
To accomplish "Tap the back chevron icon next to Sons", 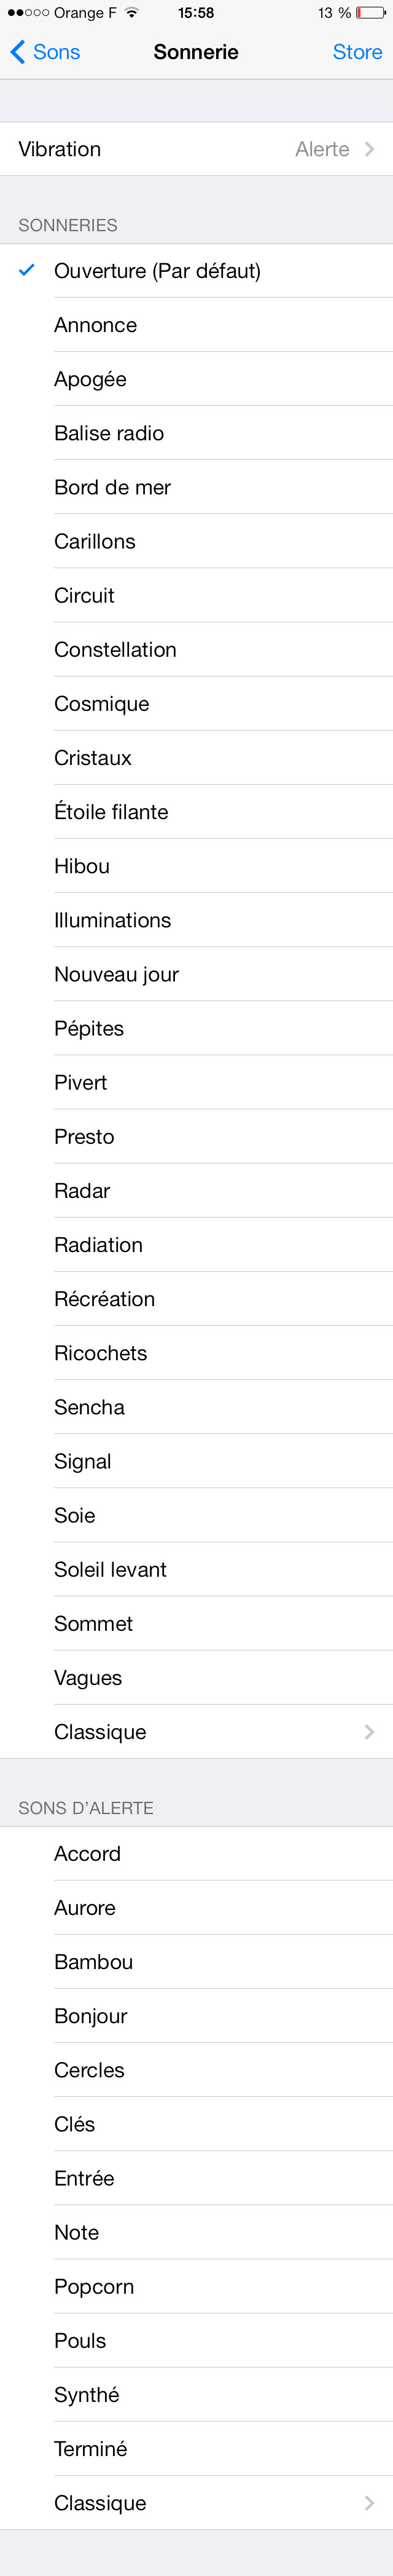I will coord(17,52).
